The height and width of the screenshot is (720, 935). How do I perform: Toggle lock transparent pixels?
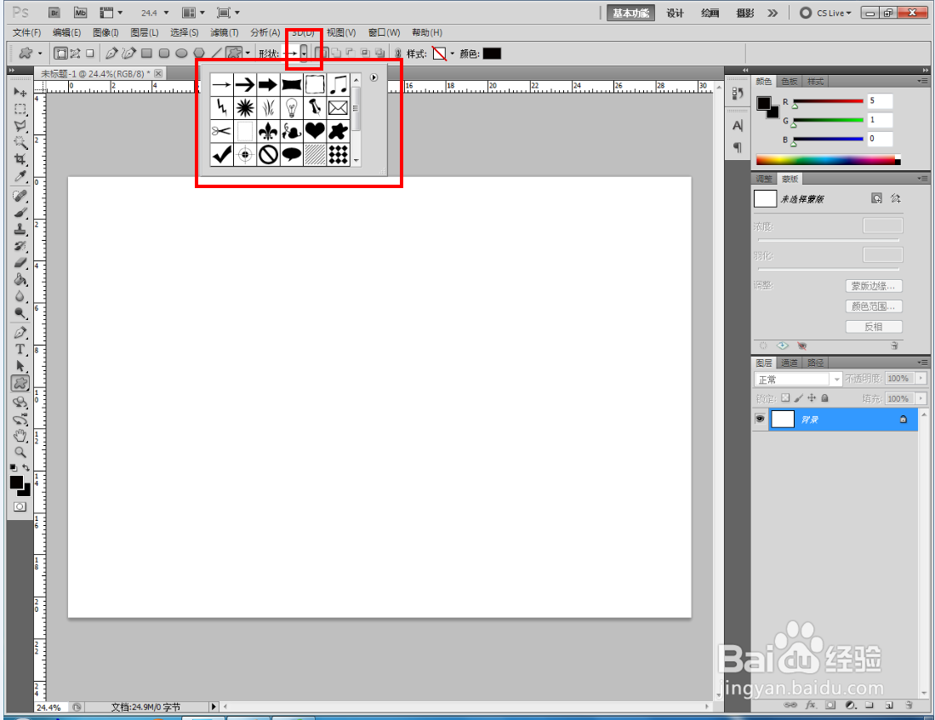coord(785,398)
